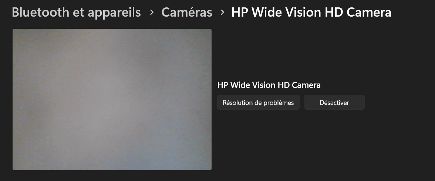Click Bluetooth text in the breadcrumb trail
Image resolution: width=435 pixels, height=181 pixels.
coord(41,13)
